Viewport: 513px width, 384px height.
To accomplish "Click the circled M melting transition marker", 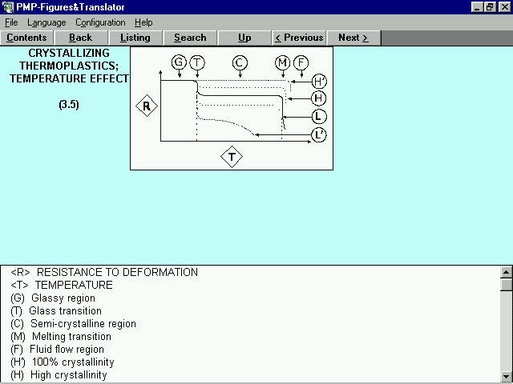I will point(282,62).
